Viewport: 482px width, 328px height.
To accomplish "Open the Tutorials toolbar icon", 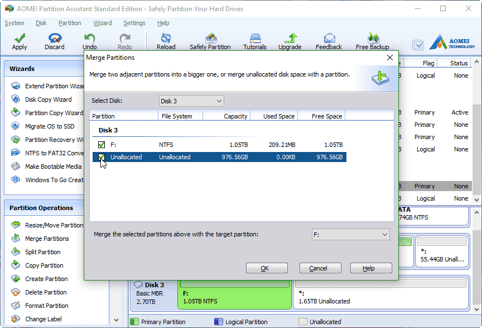I will [x=255, y=38].
